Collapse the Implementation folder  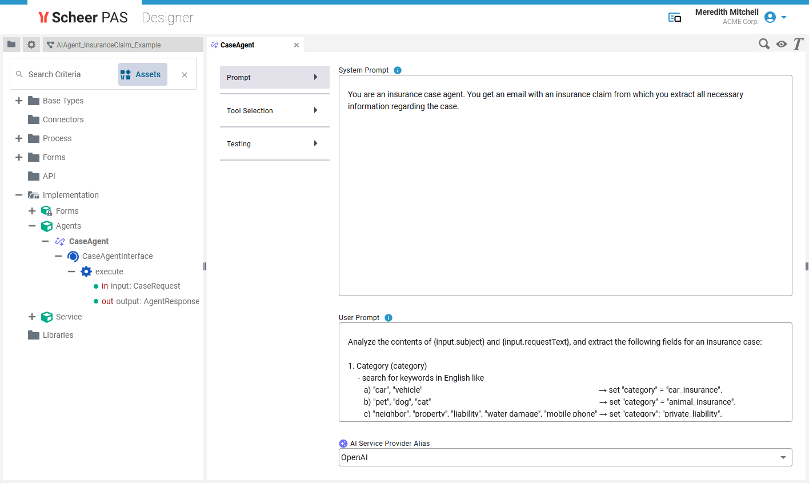pyautogui.click(x=19, y=195)
